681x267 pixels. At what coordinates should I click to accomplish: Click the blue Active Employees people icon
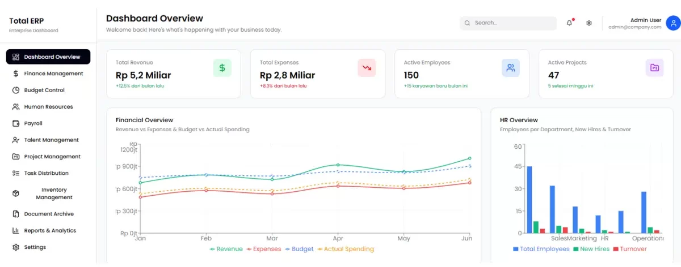[511, 68]
